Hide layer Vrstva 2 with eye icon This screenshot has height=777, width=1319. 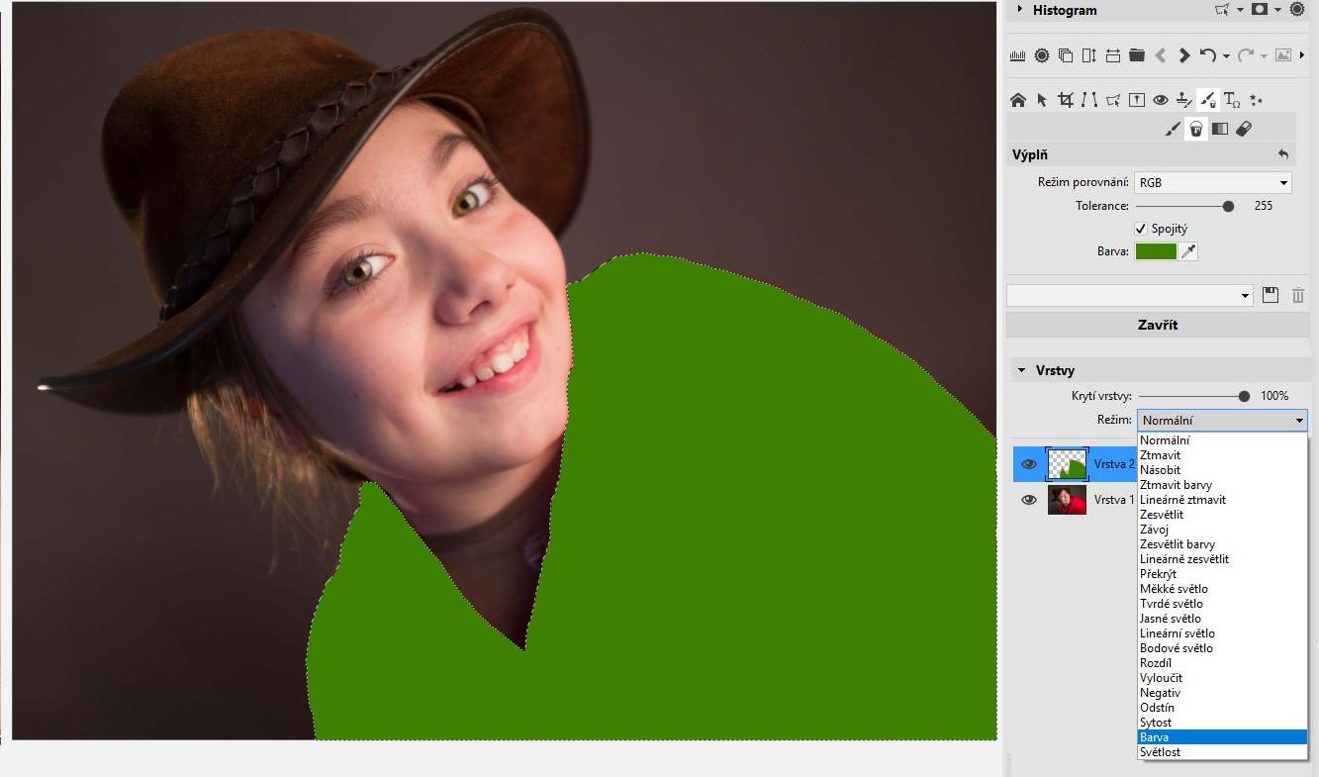tap(1028, 464)
